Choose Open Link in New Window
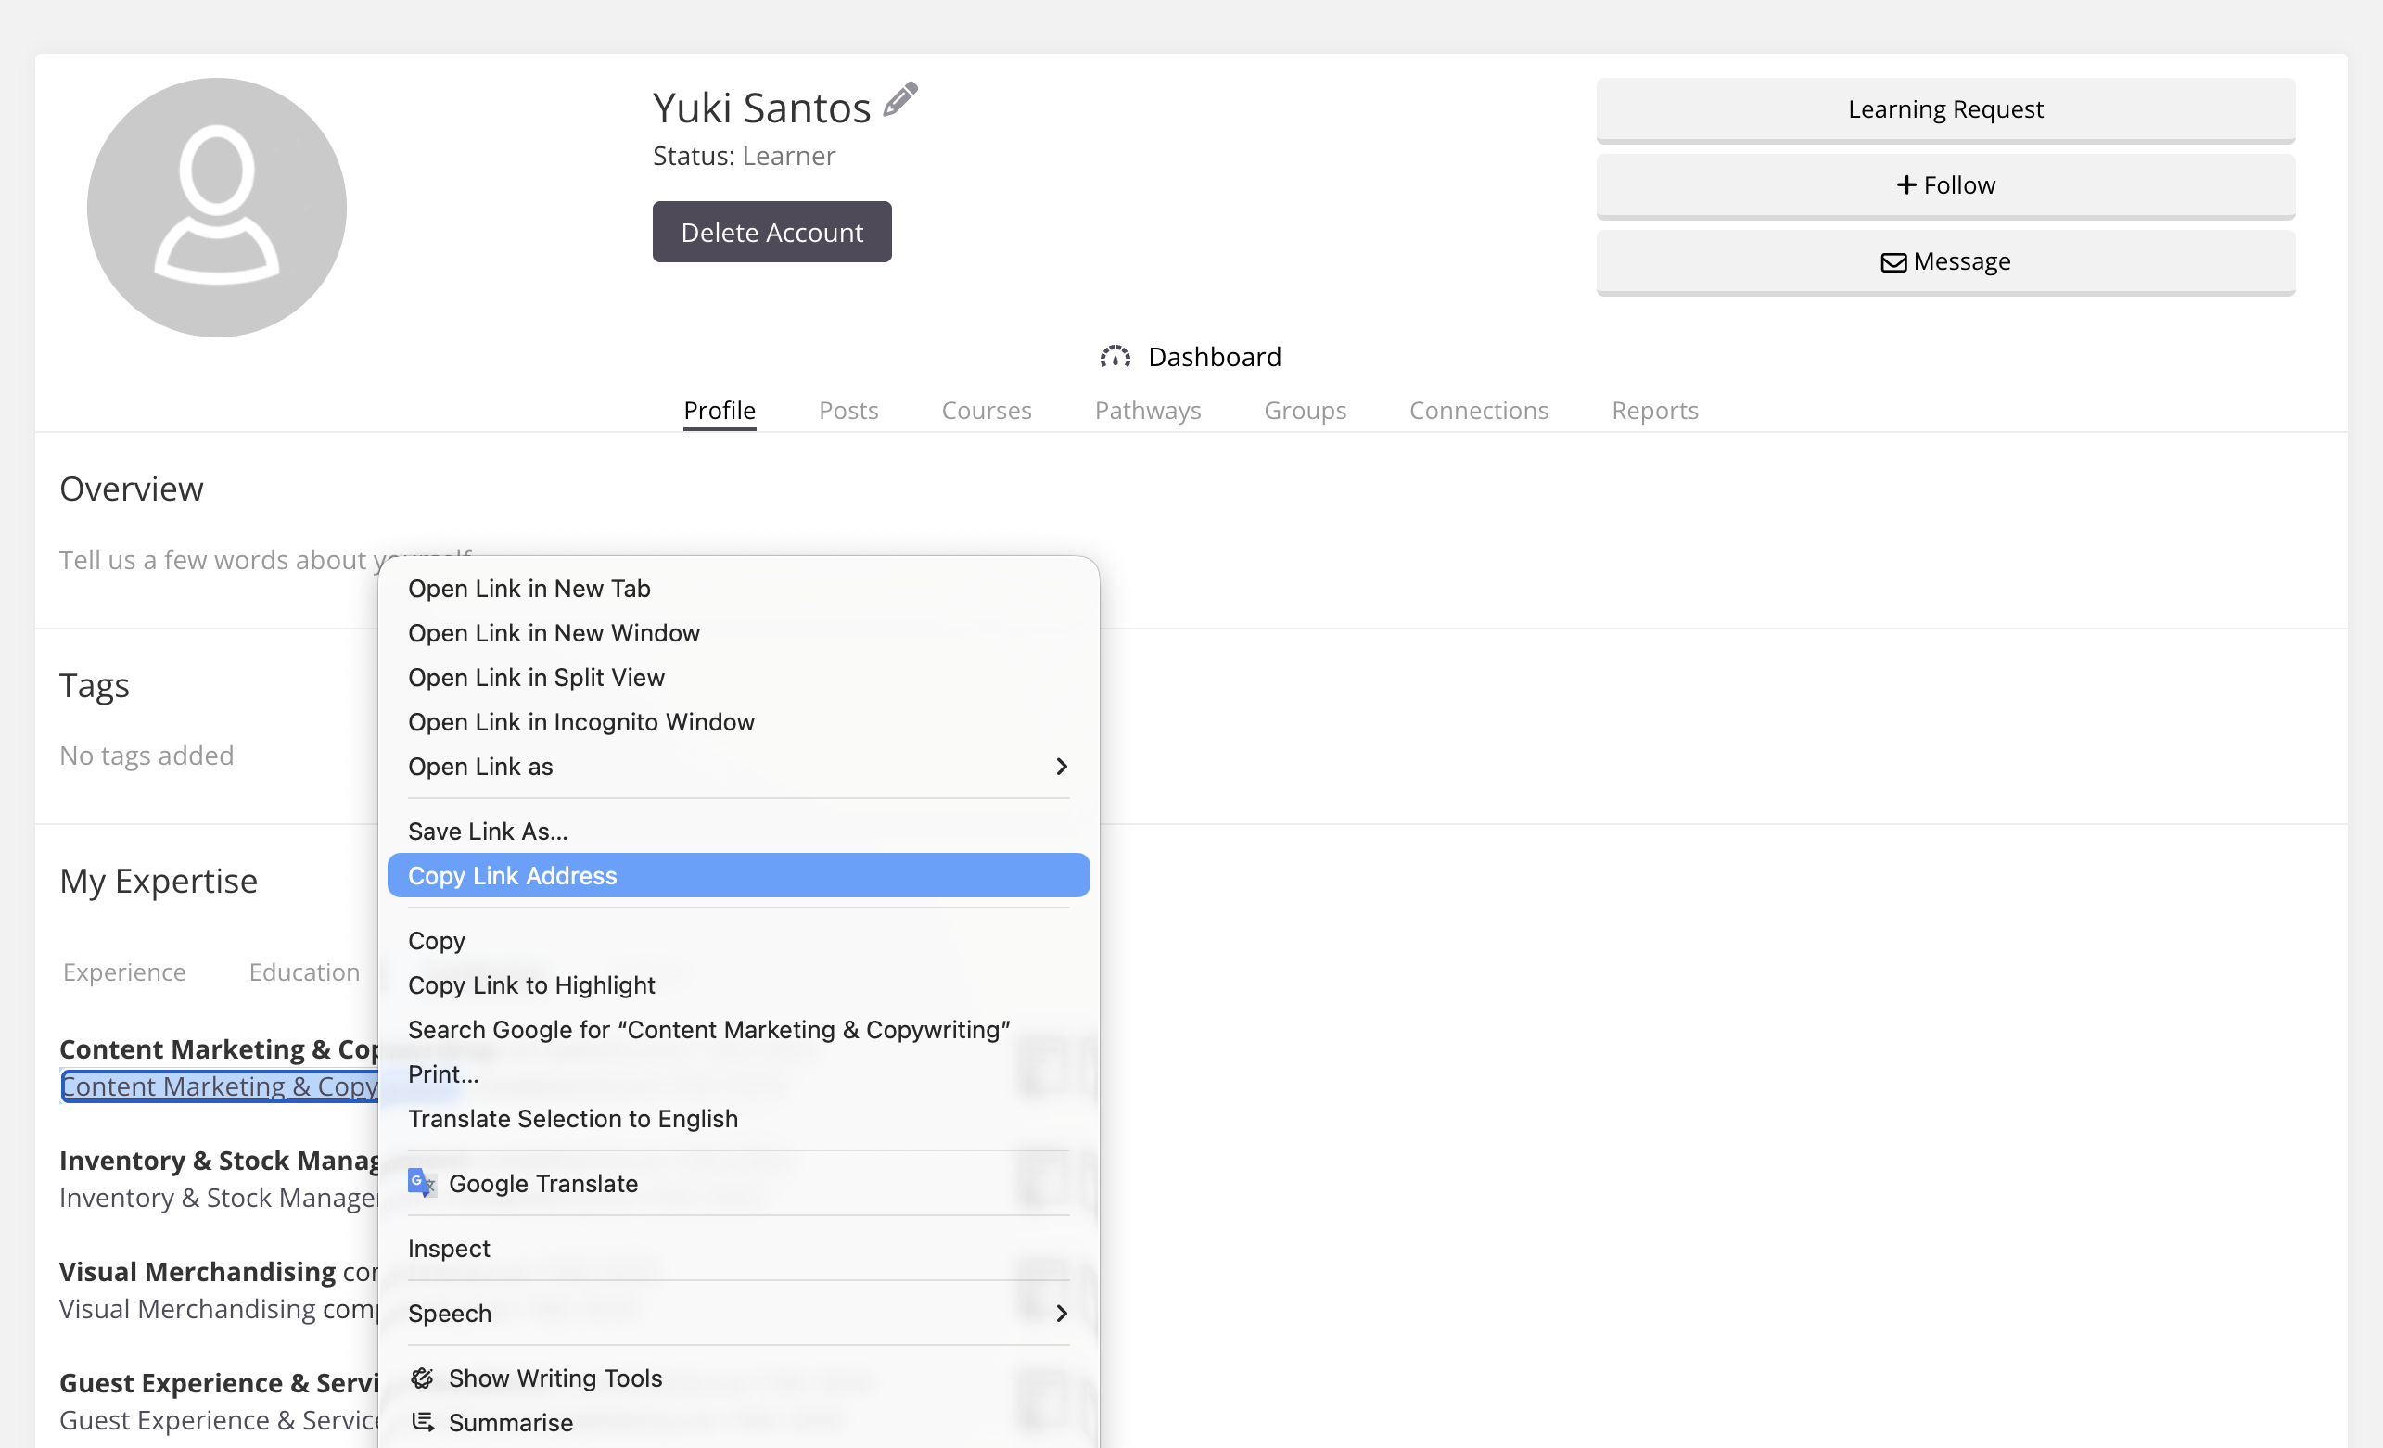 click(738, 633)
